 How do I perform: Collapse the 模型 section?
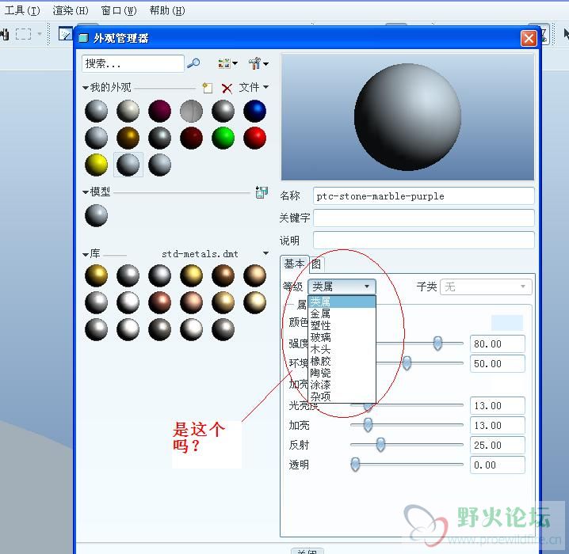[86, 192]
